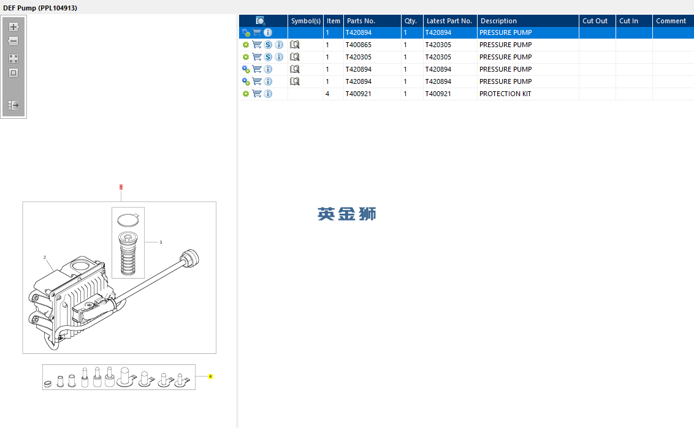Screen dimensions: 694x428
Task: Click the Cut In column header
Action: point(634,21)
